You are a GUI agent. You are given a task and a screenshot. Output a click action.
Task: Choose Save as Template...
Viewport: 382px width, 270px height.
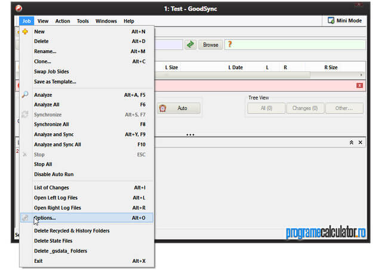pyautogui.click(x=87, y=82)
